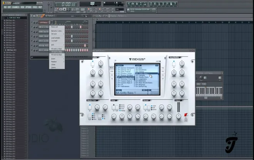
Task: Click the play button in the transport
Action: (61, 9)
